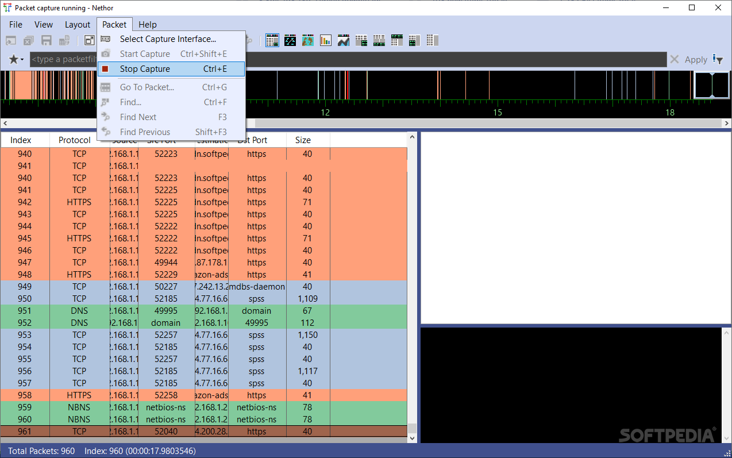Click the timeline overview thumbnail box
The image size is (732, 458).
[x=712, y=85]
